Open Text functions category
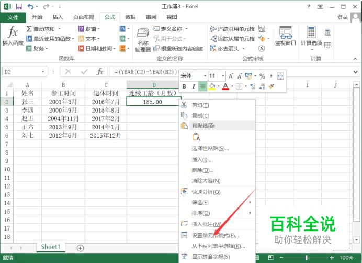This screenshot has height=263, width=362. coord(89,39)
